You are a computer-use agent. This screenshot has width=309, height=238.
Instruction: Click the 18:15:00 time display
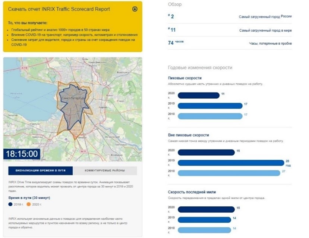click(22, 154)
